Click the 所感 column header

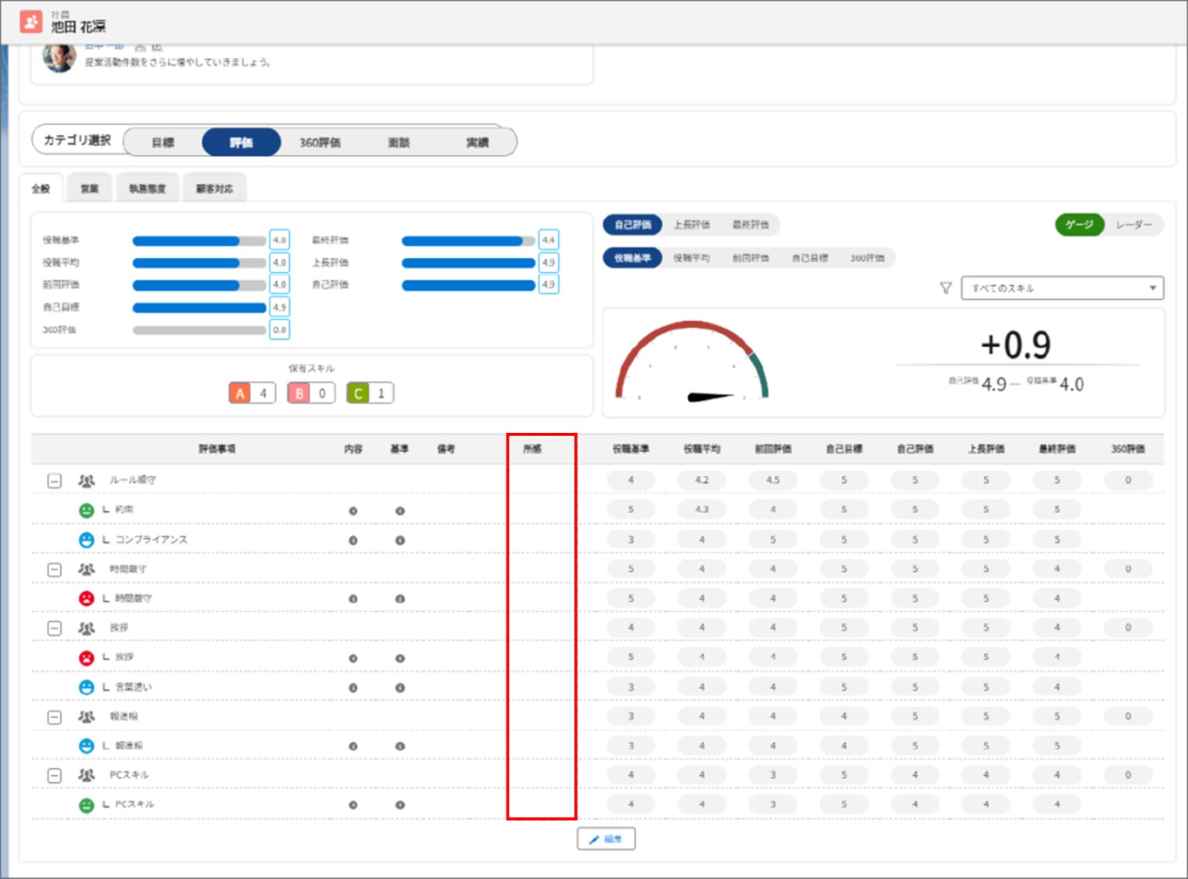532,448
